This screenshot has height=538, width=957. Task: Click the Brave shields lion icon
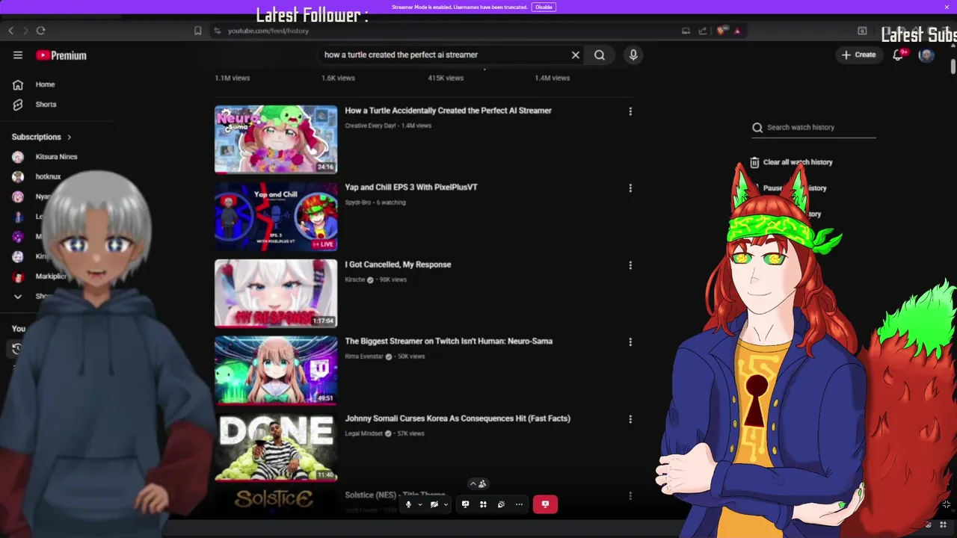tap(721, 31)
